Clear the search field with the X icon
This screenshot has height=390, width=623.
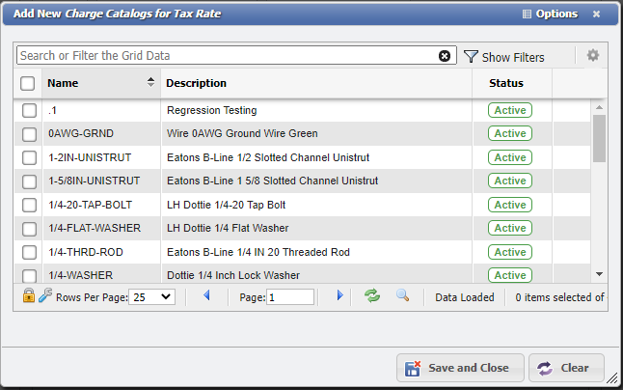click(x=445, y=56)
